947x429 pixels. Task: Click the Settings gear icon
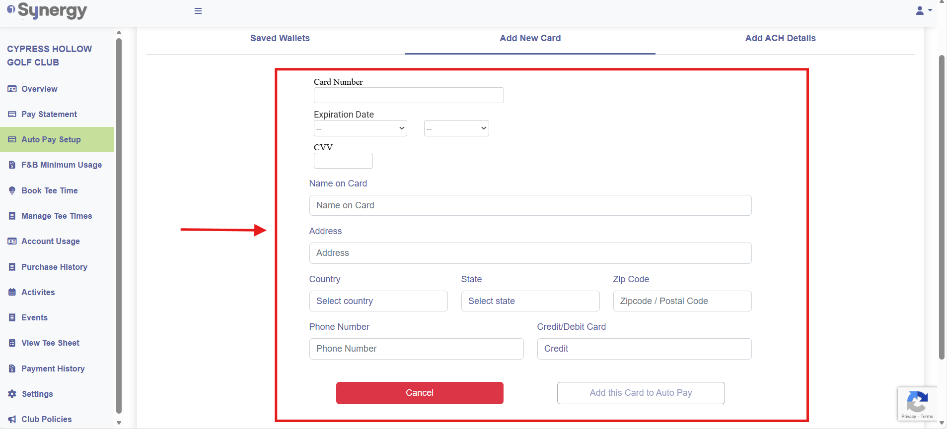(x=12, y=394)
